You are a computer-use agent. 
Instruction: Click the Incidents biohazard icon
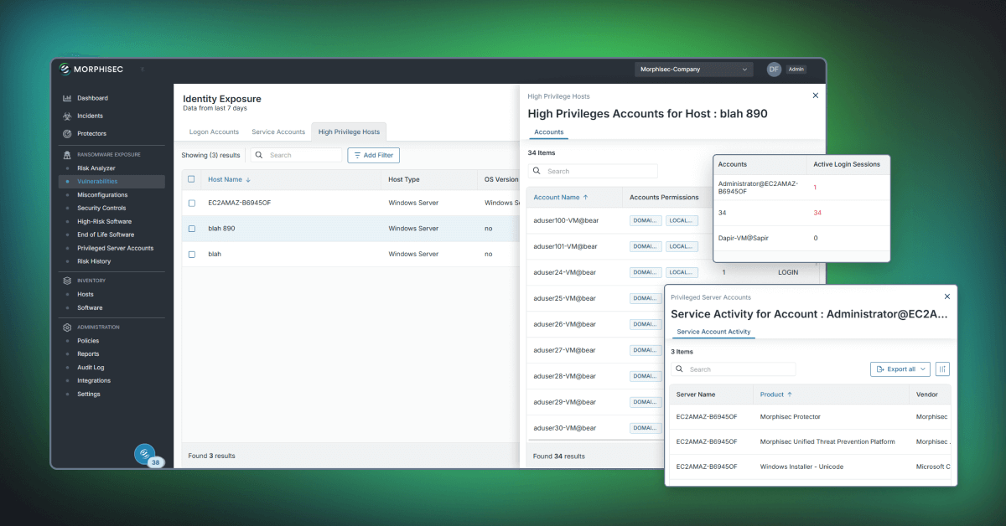click(67, 116)
